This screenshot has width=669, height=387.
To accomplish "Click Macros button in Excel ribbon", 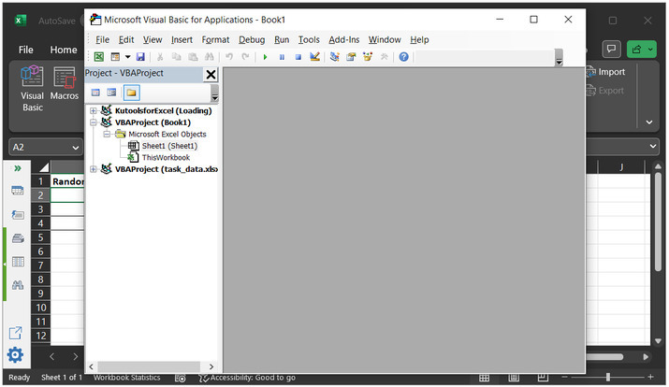I will pos(65,84).
